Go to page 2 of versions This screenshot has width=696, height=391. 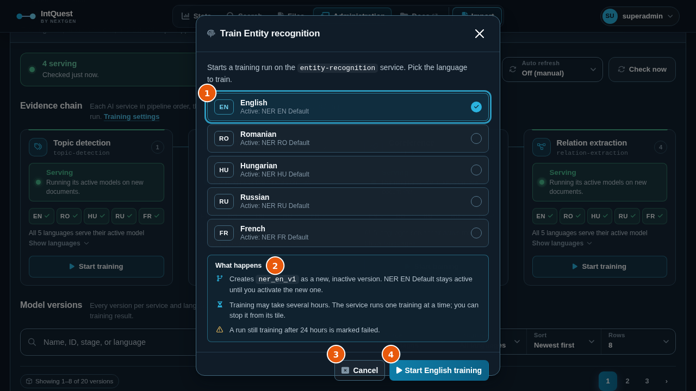pos(627,381)
